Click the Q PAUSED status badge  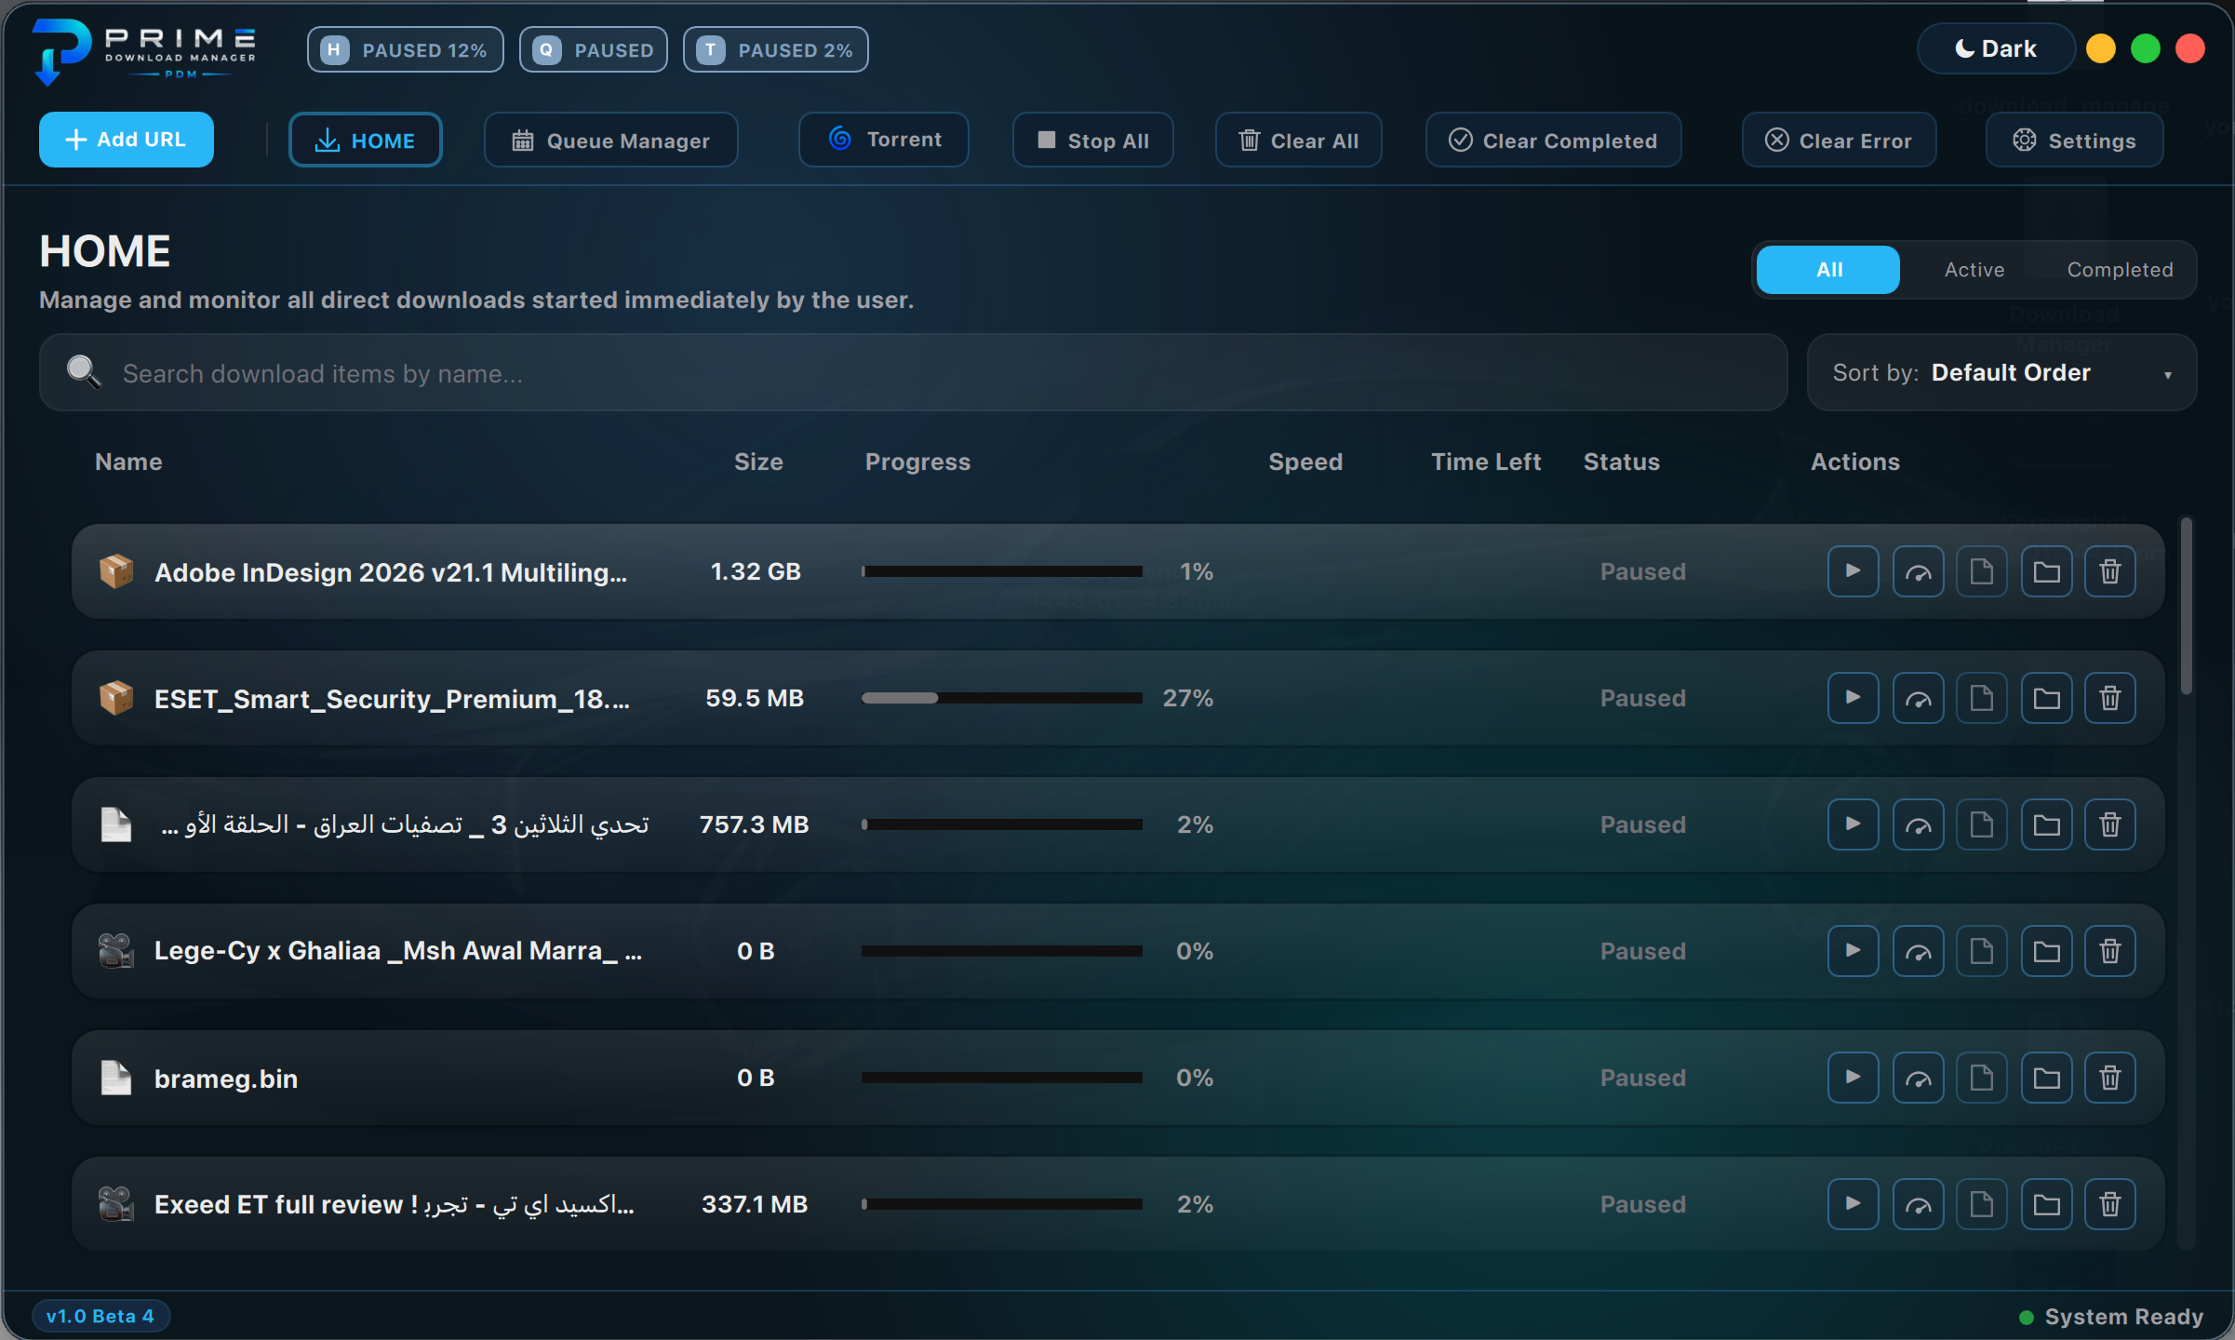(594, 49)
